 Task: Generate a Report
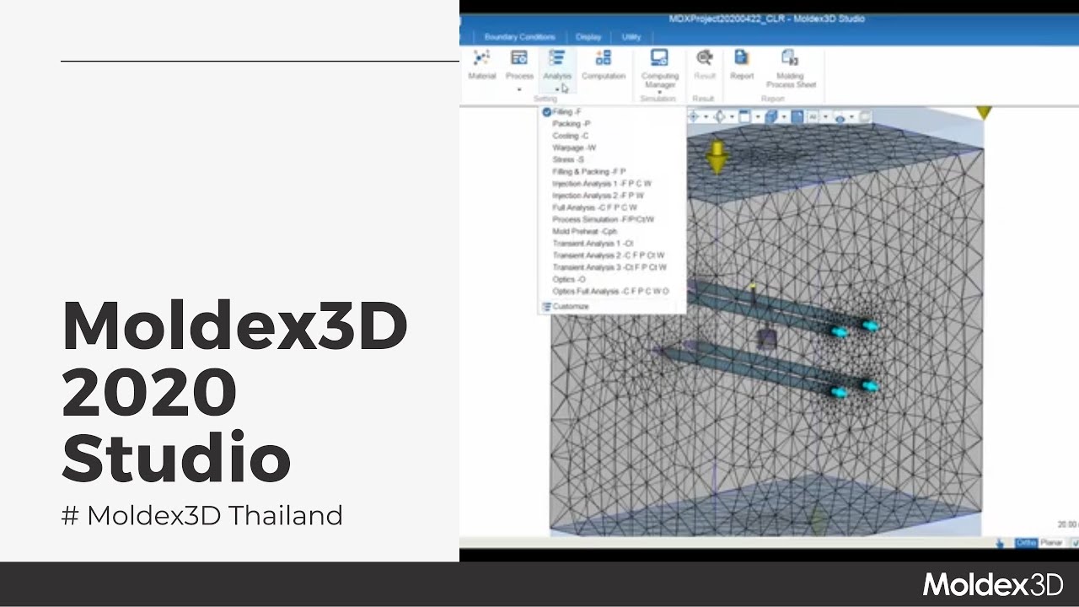point(742,65)
